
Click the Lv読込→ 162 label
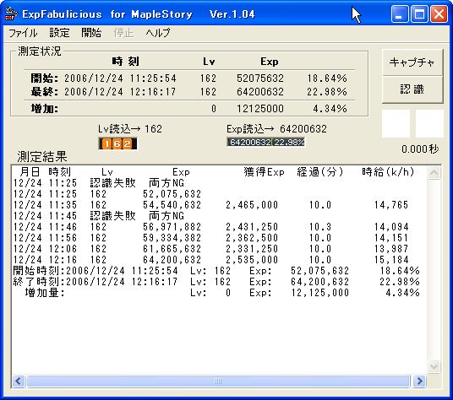(130, 129)
